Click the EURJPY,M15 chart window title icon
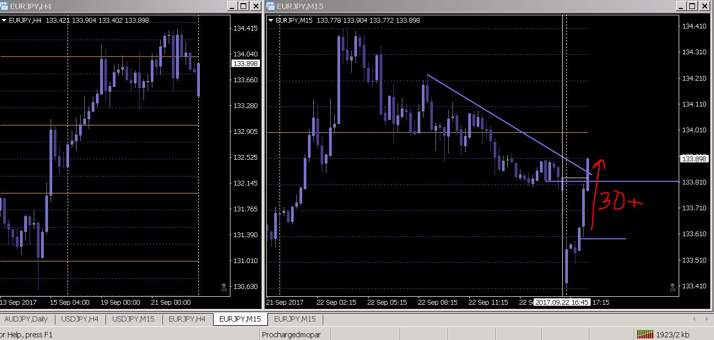Image resolution: width=714 pixels, height=340 pixels. point(271,6)
